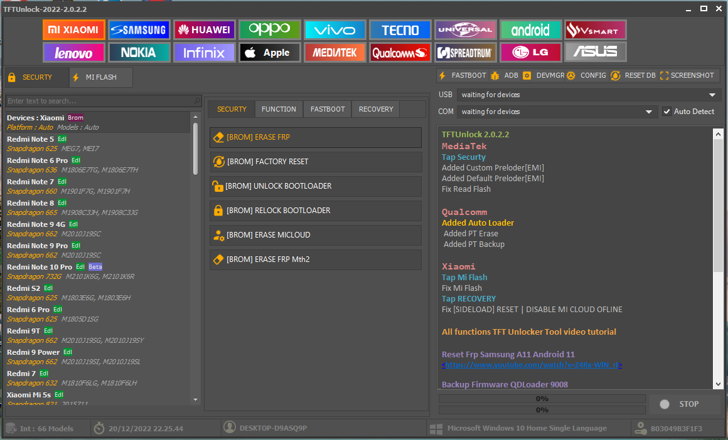Image resolution: width=728 pixels, height=440 pixels.
Task: Open the YouTube tutorial link
Action: click(x=532, y=365)
